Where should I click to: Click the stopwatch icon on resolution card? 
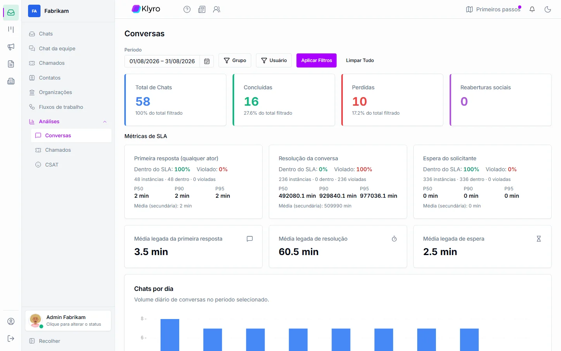(x=394, y=239)
